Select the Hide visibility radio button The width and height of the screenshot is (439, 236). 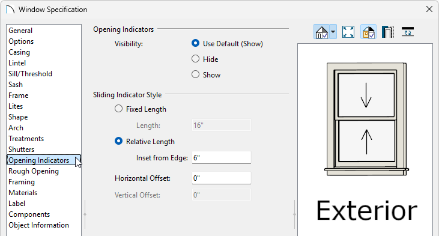click(195, 59)
